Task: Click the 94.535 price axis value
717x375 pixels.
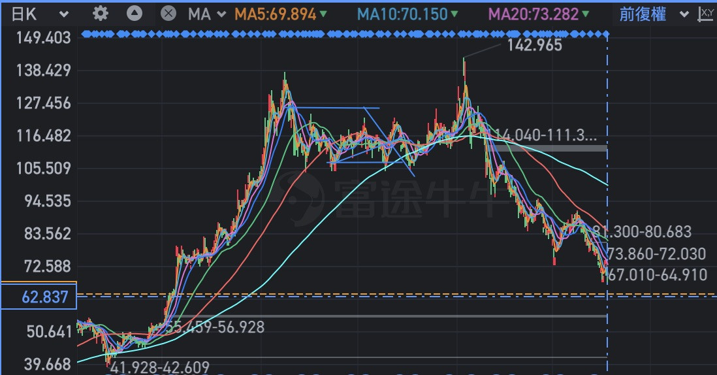Action: 48,201
